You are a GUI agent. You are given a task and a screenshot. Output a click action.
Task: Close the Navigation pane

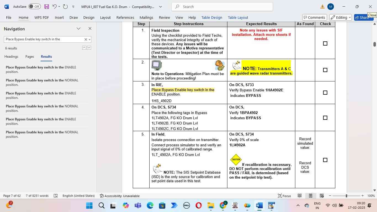(90, 28)
